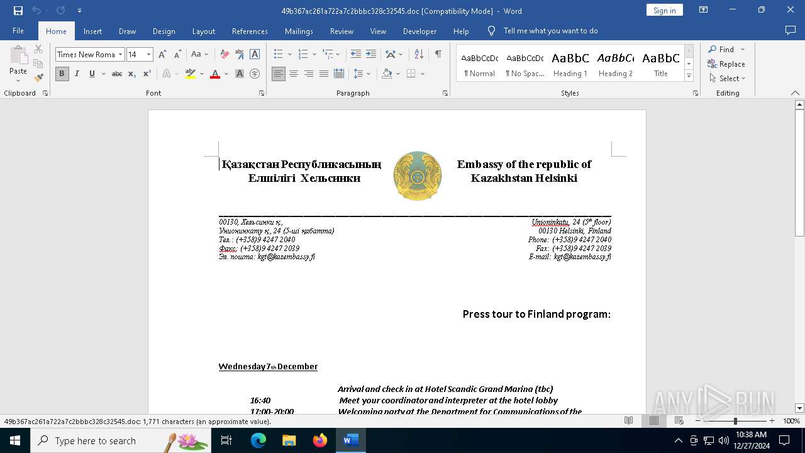Click the Distributed alignment icon
The image size is (805, 453).
[x=339, y=74]
